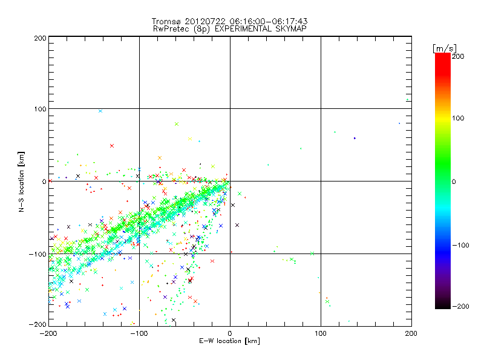Click the '-200' tick label on the E-W axis
Screen dimensions: 484x363
click(48, 333)
